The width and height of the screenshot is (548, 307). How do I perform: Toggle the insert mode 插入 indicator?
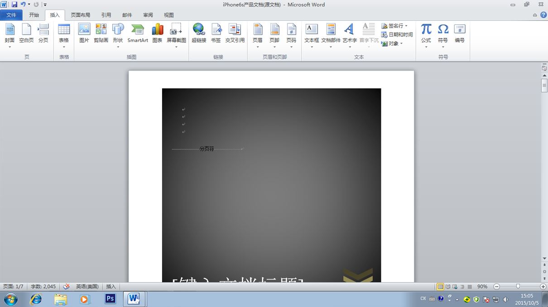(111, 287)
